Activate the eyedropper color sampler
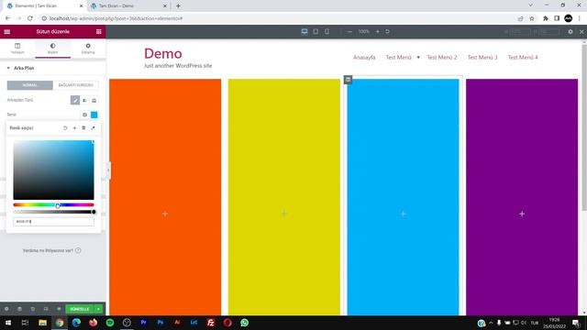The width and height of the screenshot is (587, 330). 93,128
